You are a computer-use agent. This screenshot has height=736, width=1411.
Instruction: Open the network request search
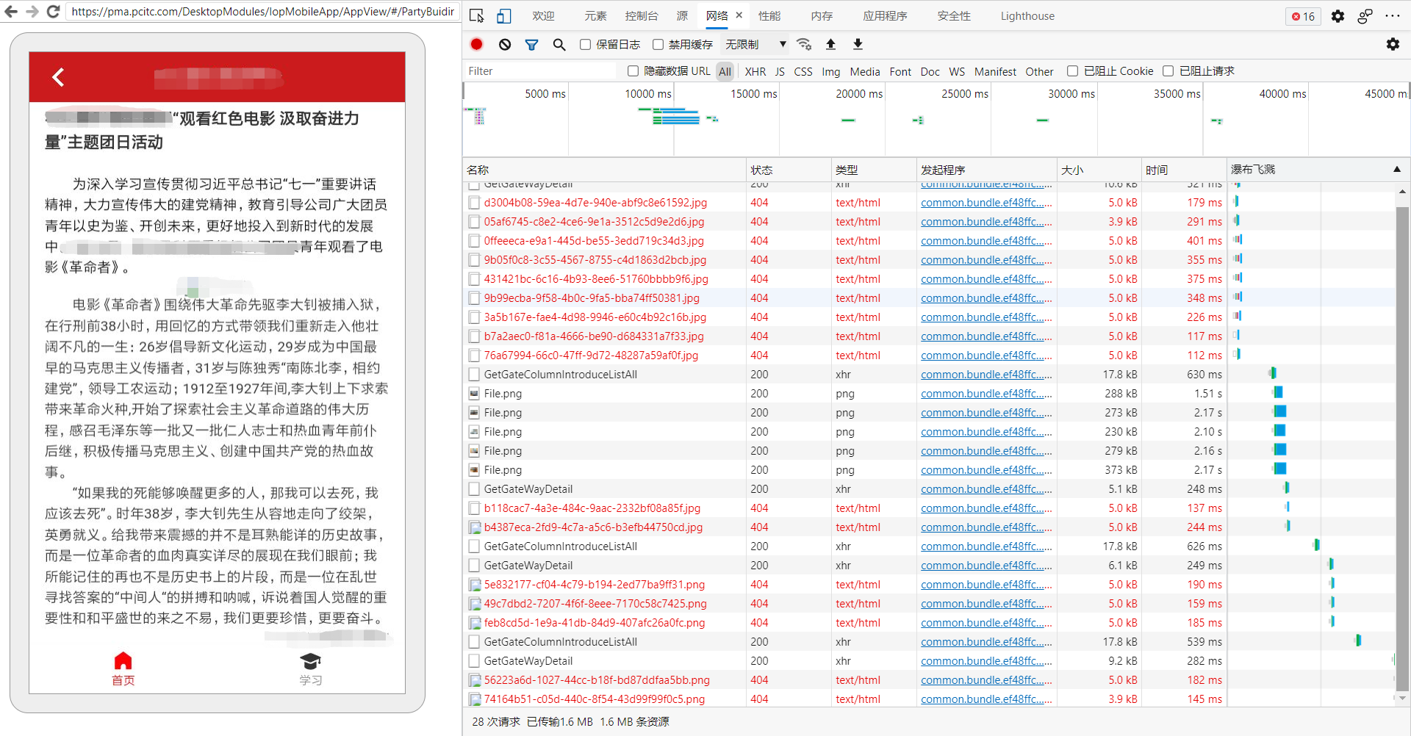559,44
